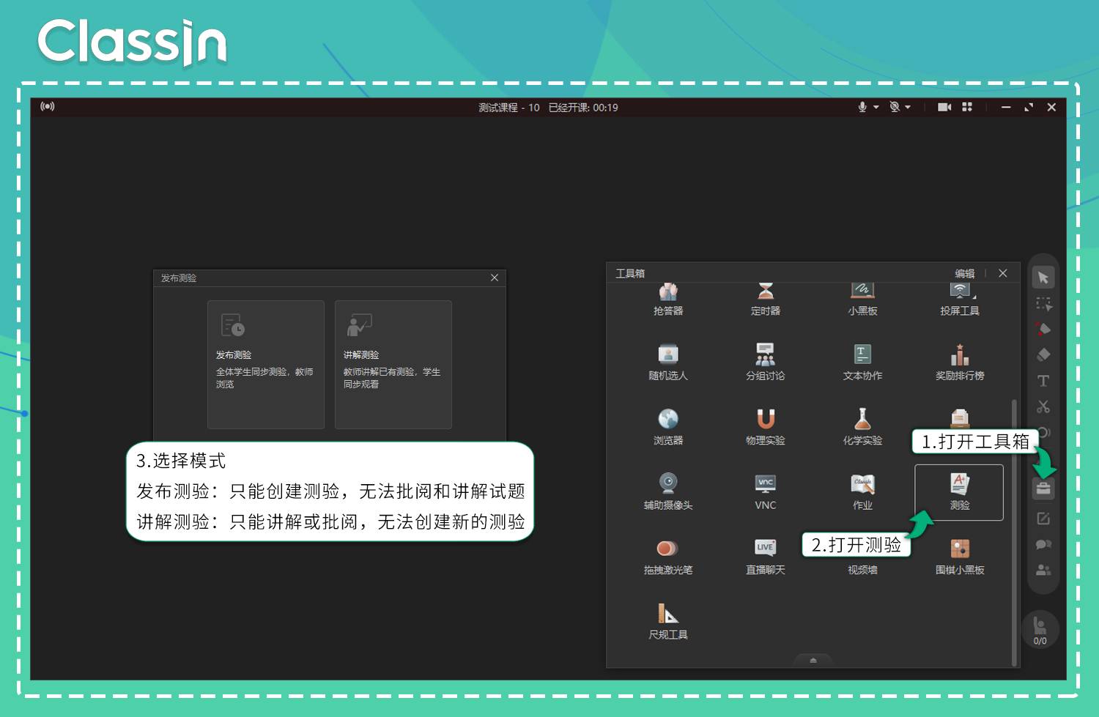The image size is (1099, 717).
Task: Launch 物理实验 physics experiment tool
Action: click(766, 427)
